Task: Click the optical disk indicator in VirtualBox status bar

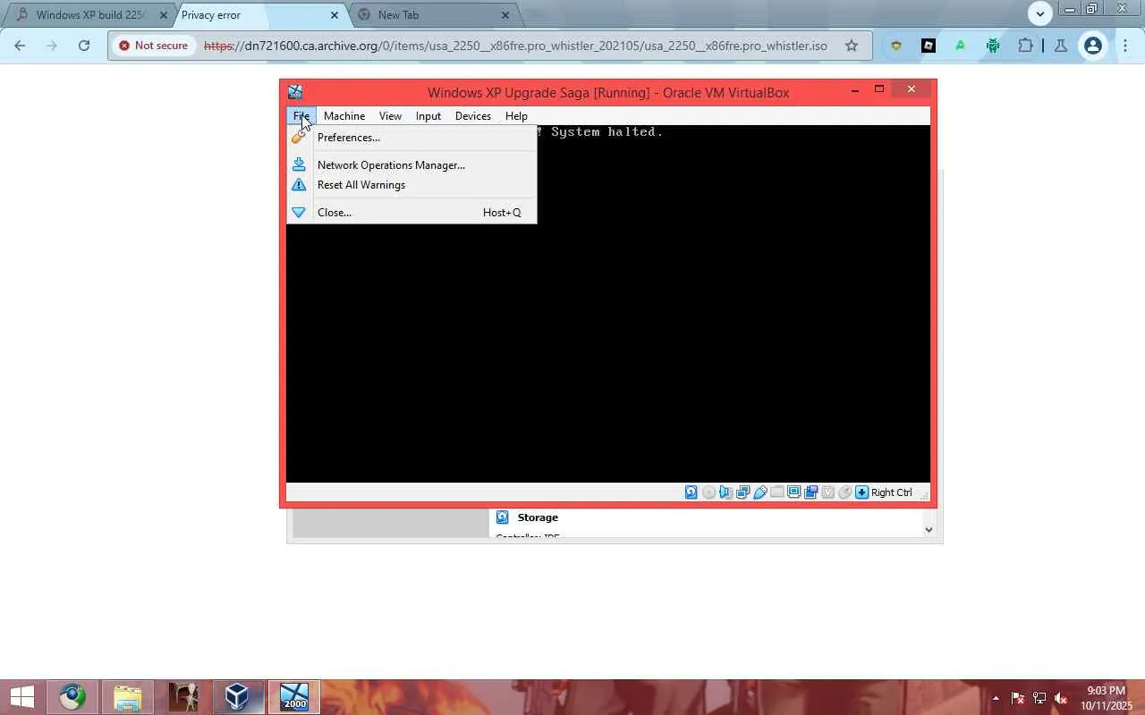Action: 708,492
